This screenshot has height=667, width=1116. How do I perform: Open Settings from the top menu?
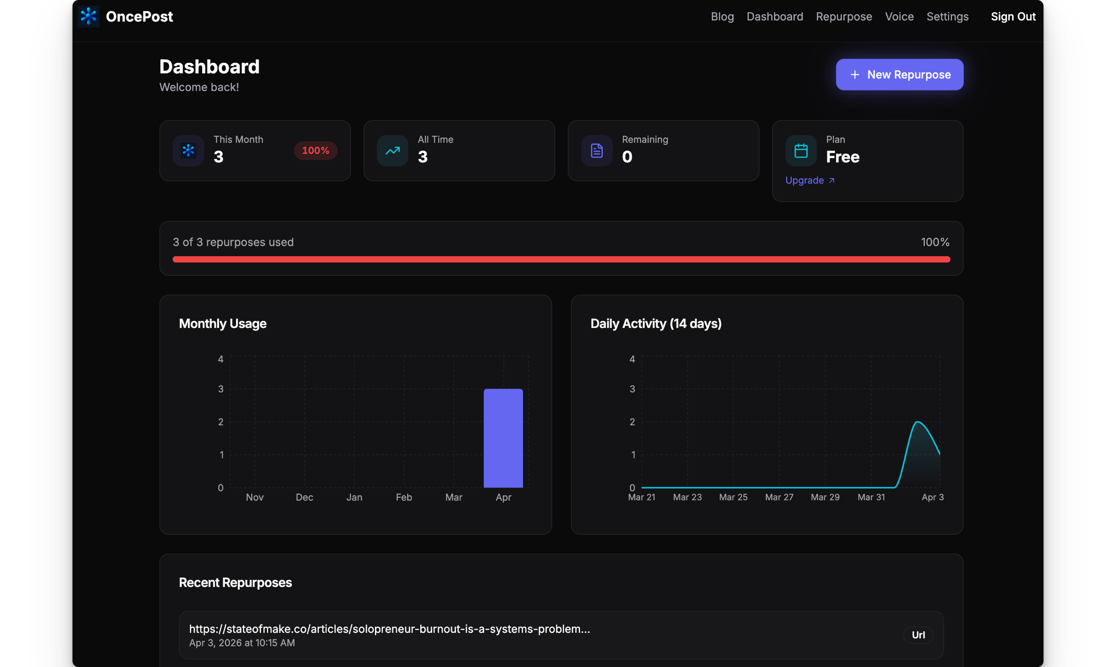click(x=947, y=17)
